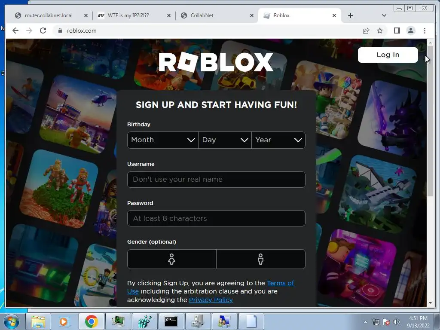Open a new tab with plus button
The height and width of the screenshot is (330, 440).
tap(351, 15)
